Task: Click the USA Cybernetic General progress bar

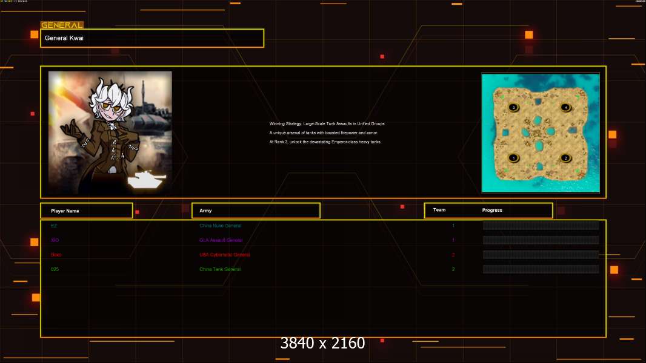Action: [x=541, y=255]
